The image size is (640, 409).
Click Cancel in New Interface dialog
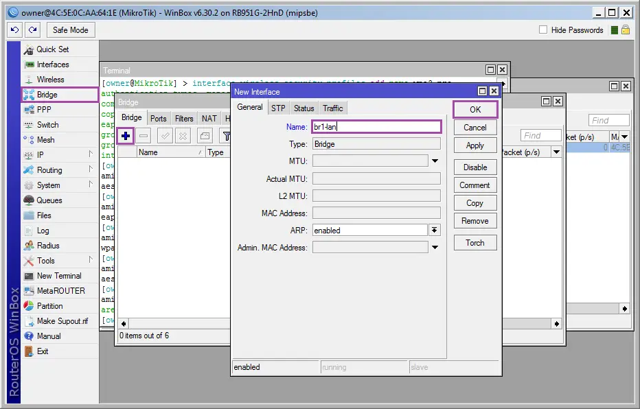point(475,128)
